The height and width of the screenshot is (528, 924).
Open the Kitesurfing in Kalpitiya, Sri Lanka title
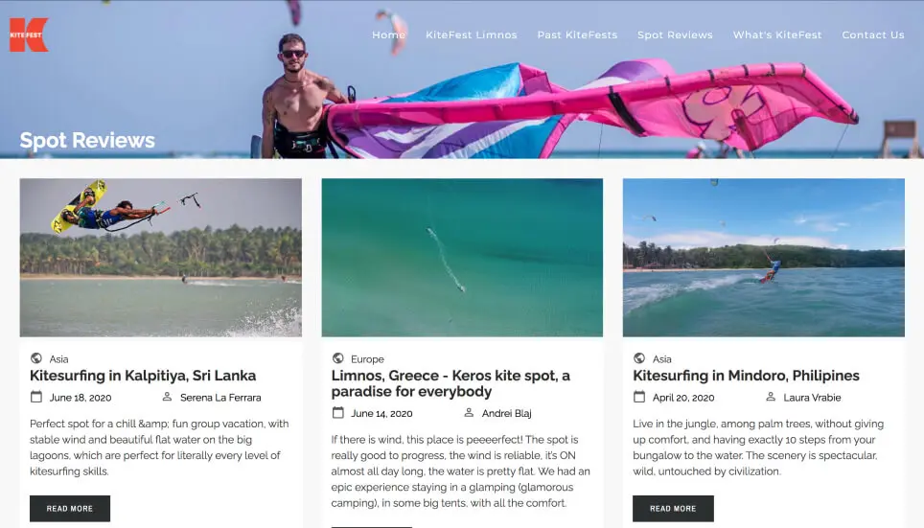coord(143,376)
